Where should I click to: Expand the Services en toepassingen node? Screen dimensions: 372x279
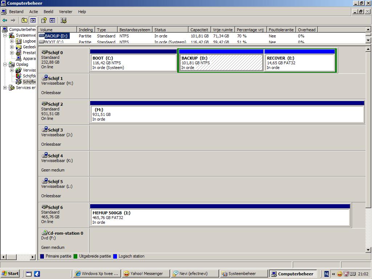(x=5, y=88)
